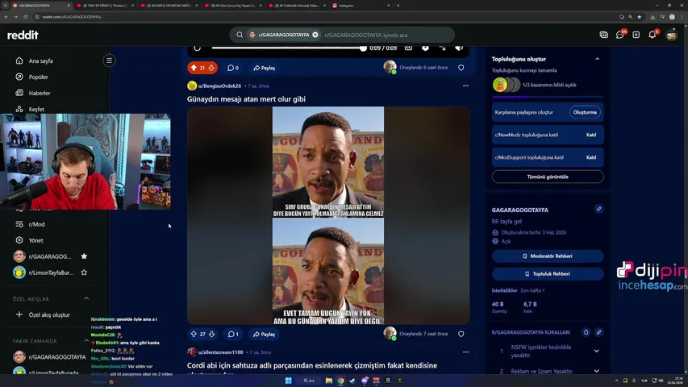Screen dimensions: 688x387
Task: Click the mod shield on post approved 6 hours ago
Action: pos(461,68)
